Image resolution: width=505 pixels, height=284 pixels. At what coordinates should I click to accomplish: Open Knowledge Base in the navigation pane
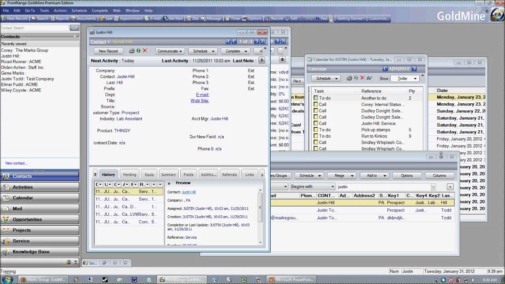point(39,252)
